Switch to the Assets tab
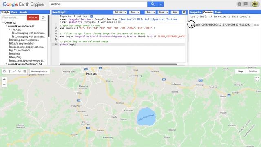The image size is (261, 147). pyautogui.click(x=23, y=12)
